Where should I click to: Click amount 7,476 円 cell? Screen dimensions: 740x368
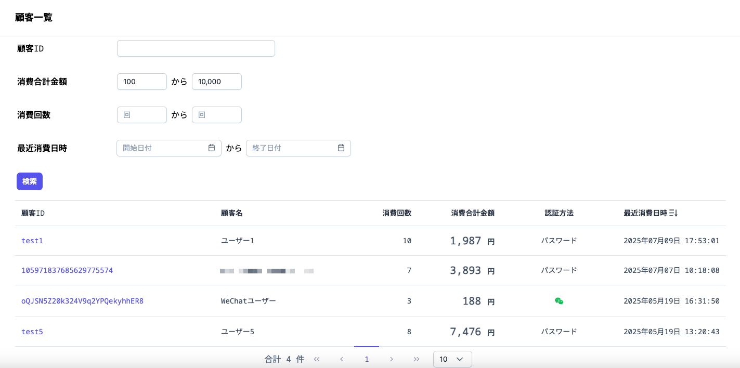[x=472, y=332]
